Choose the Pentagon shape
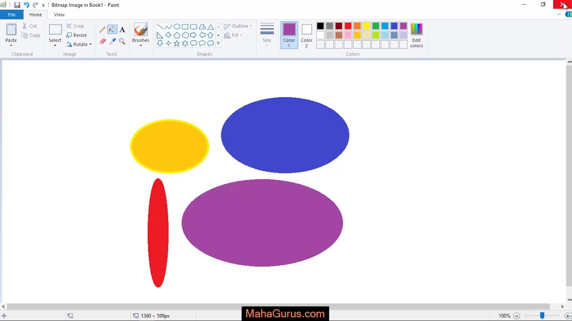This screenshot has height=321, width=572. pos(177,35)
